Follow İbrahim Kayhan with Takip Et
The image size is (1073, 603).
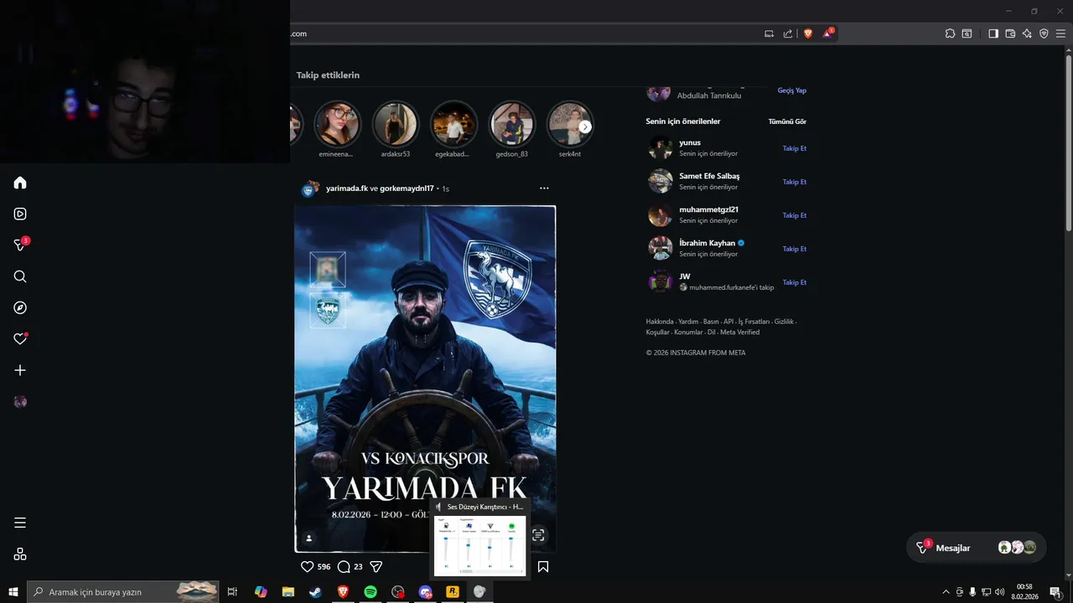point(795,249)
